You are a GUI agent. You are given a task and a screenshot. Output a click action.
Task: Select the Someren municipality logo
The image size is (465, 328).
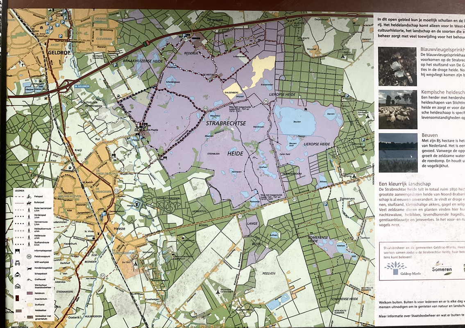click(x=442, y=268)
